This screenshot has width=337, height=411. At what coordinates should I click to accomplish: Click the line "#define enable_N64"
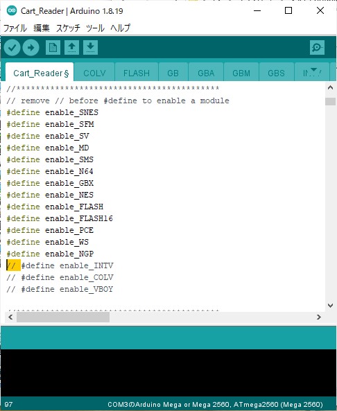click(50, 171)
